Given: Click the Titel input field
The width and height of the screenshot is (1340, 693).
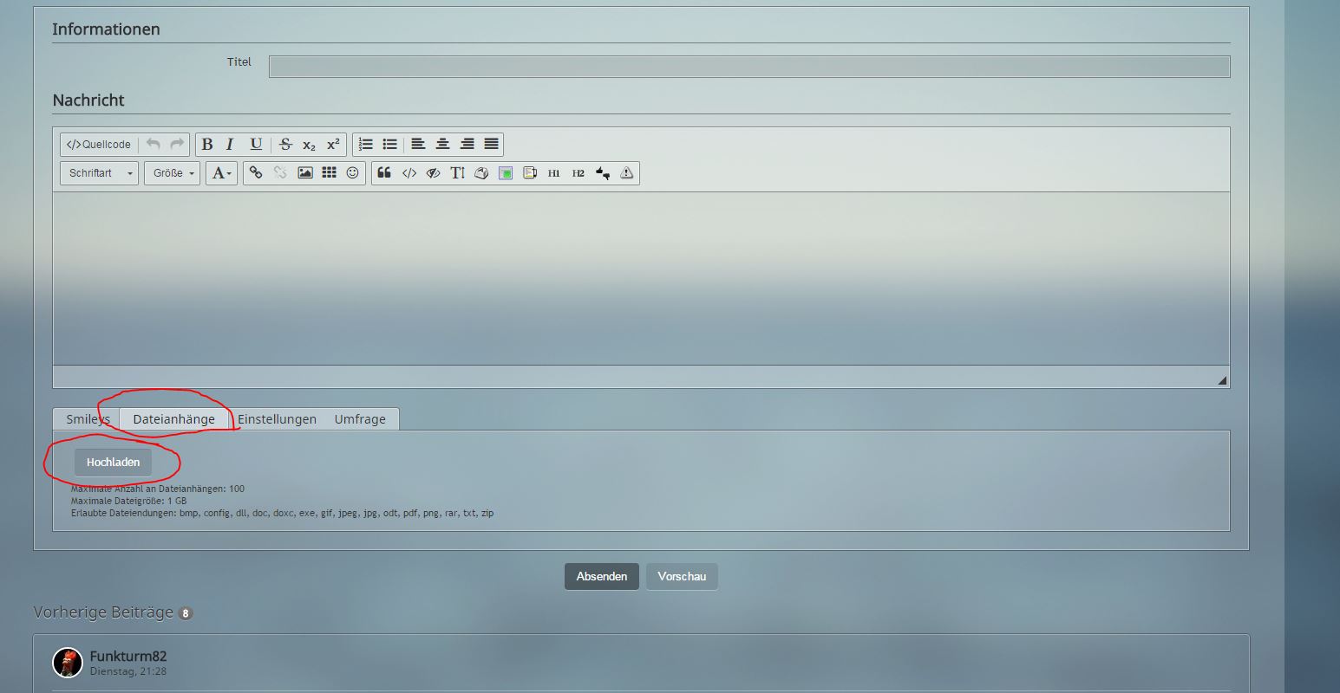Looking at the screenshot, I should click(x=749, y=67).
